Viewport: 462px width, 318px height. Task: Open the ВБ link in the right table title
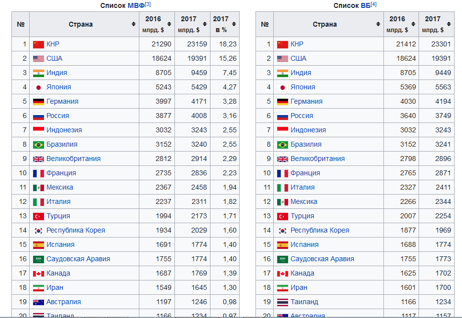365,5
